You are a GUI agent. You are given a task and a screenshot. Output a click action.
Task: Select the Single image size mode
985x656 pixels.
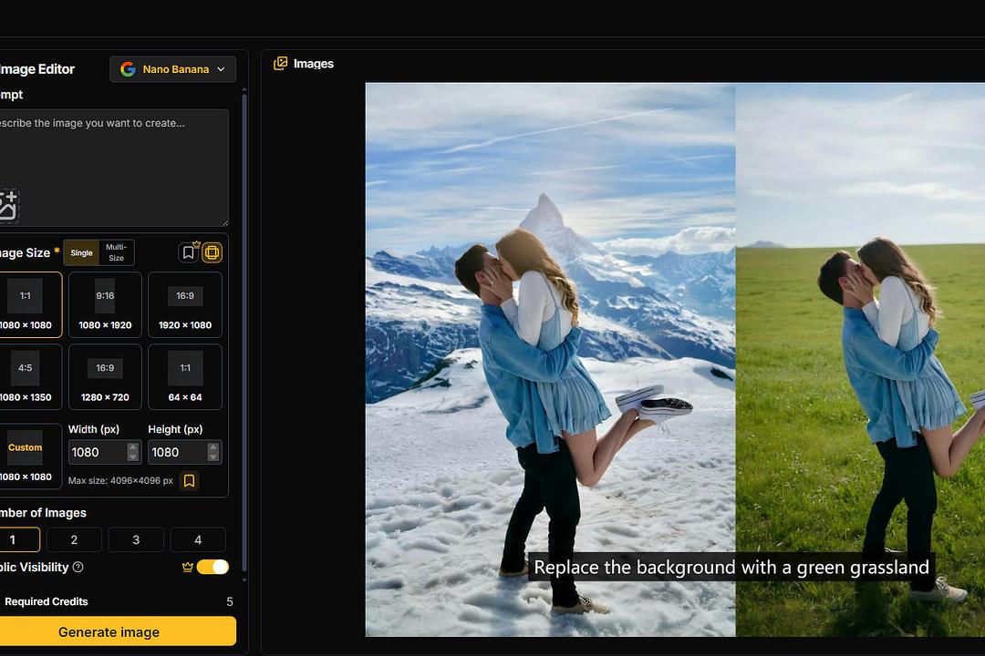(82, 252)
